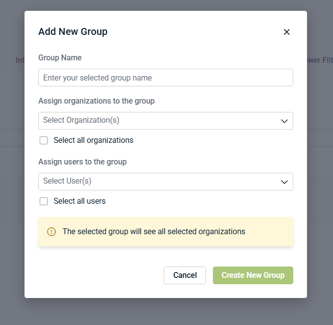Viewport: 333px width, 325px height.
Task: Select the partially hidden 'wer Filt' tab
Action: click(320, 60)
